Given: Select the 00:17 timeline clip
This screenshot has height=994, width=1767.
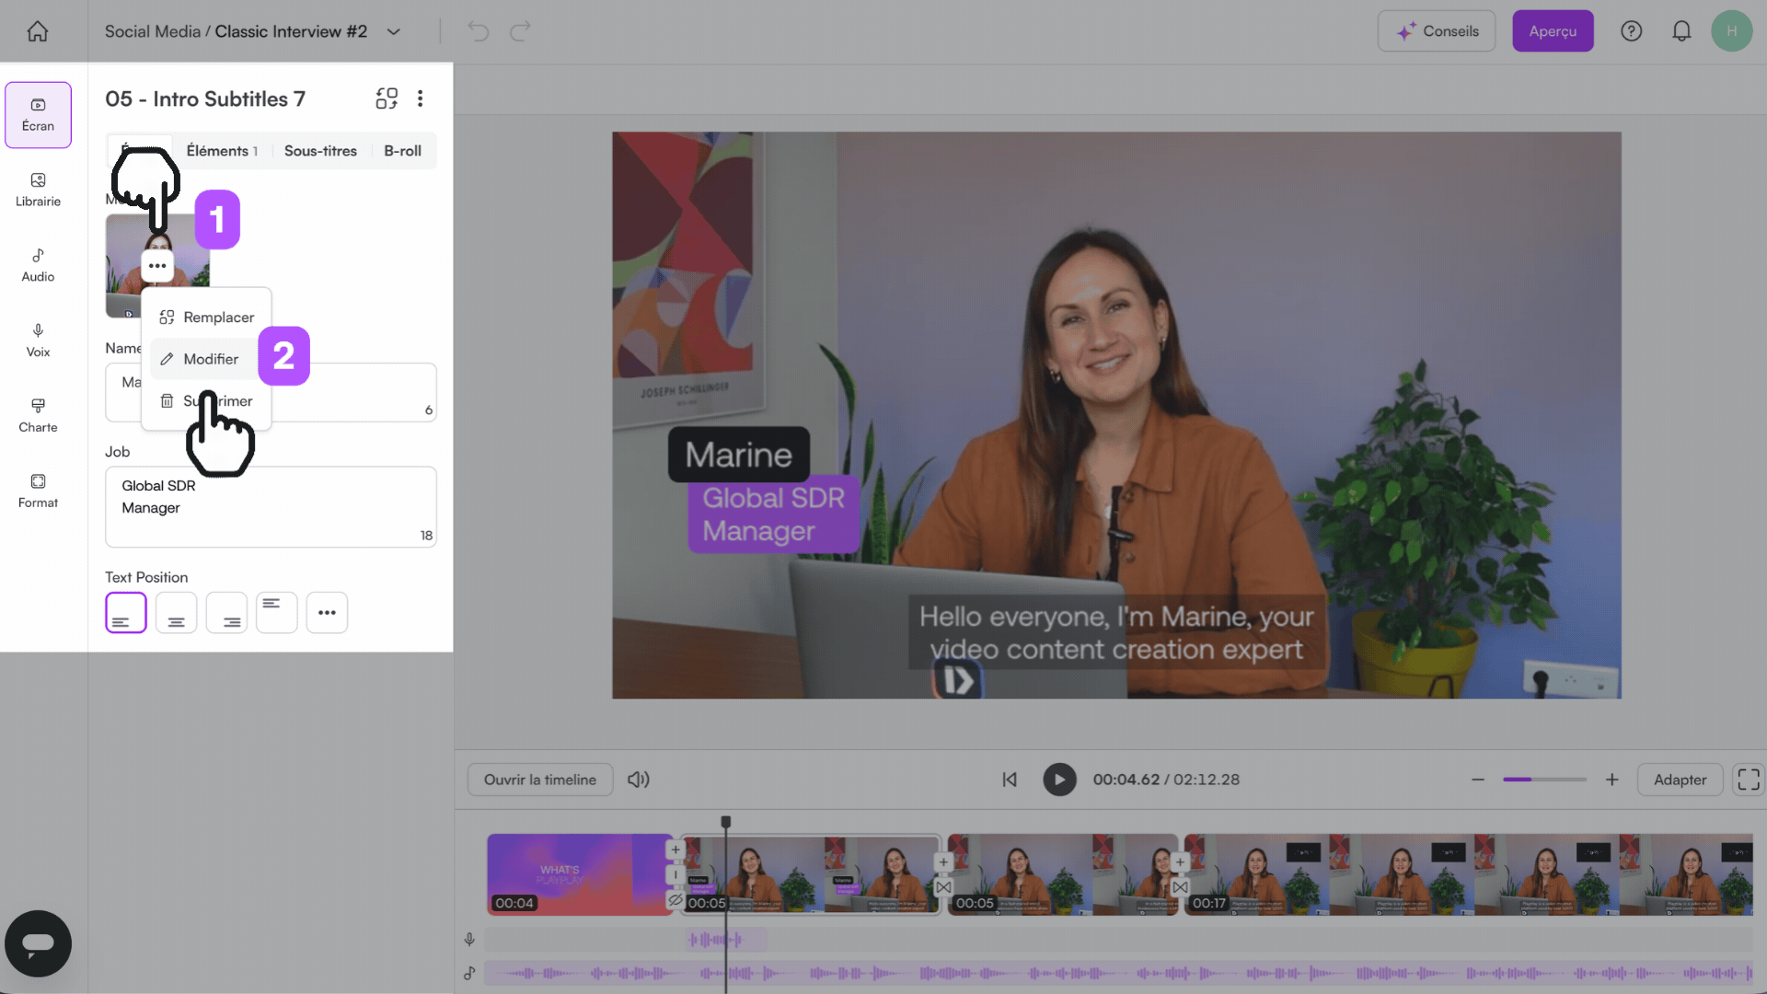Looking at the screenshot, I should click(1469, 874).
